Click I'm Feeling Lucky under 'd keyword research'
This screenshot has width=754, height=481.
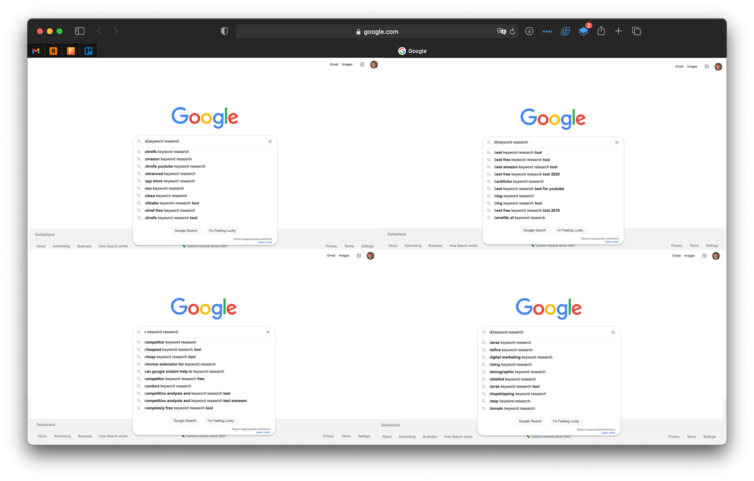[x=566, y=421]
